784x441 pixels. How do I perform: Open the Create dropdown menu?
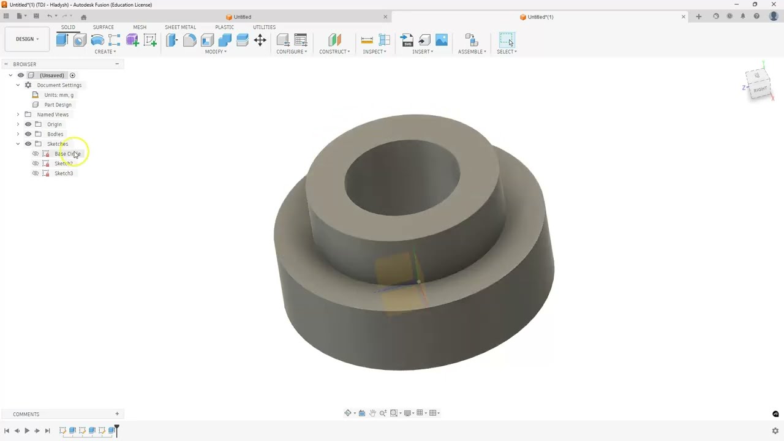coord(105,51)
